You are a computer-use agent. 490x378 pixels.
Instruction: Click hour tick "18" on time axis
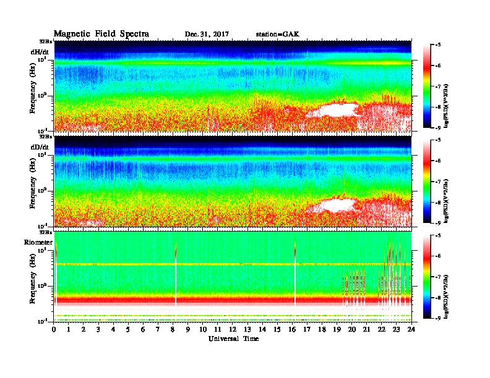point(322,330)
